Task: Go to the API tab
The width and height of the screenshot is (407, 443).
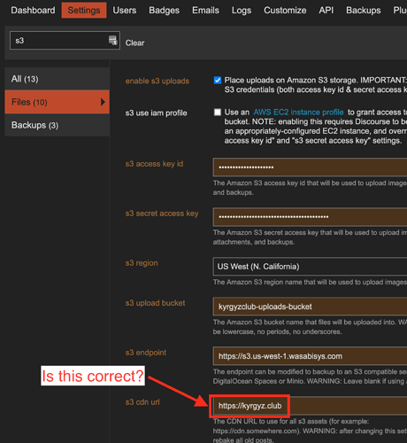Action: coord(326,11)
